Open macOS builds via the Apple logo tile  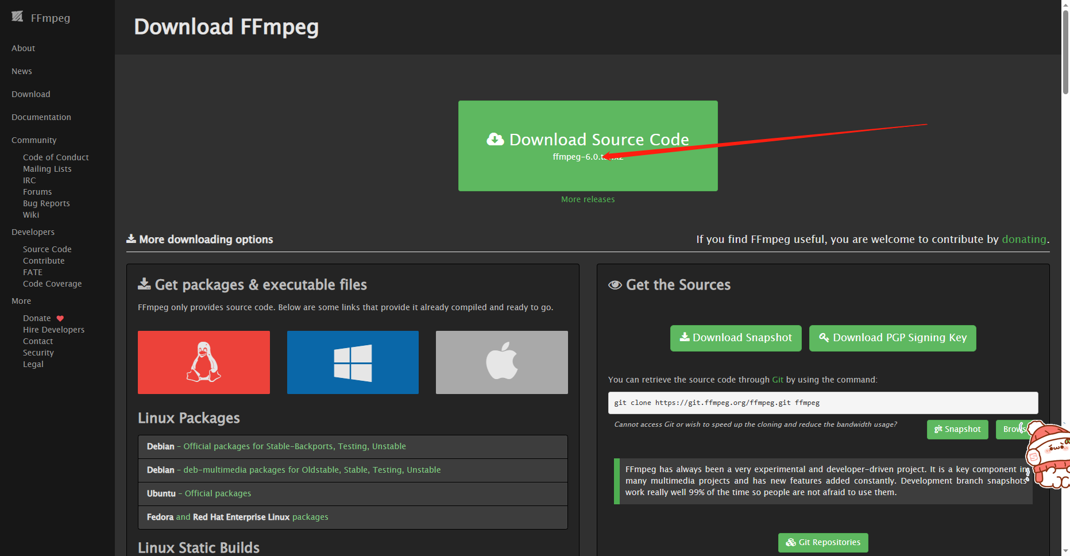click(x=501, y=362)
